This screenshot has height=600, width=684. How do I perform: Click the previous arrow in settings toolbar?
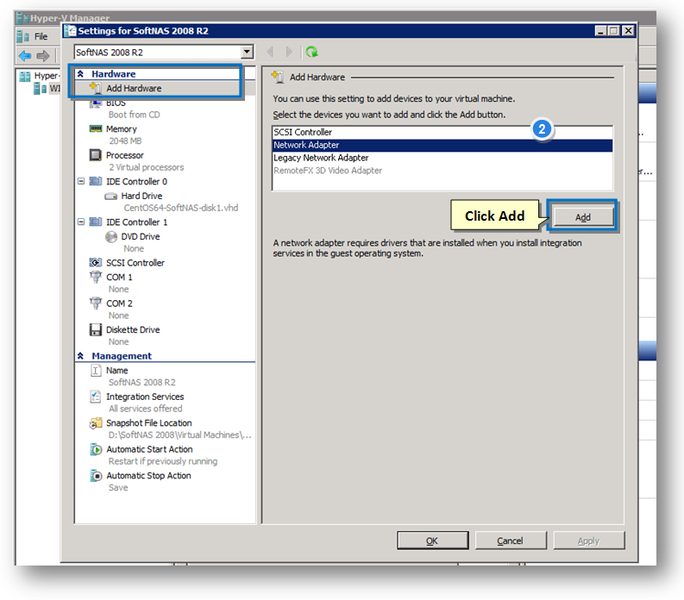(270, 52)
